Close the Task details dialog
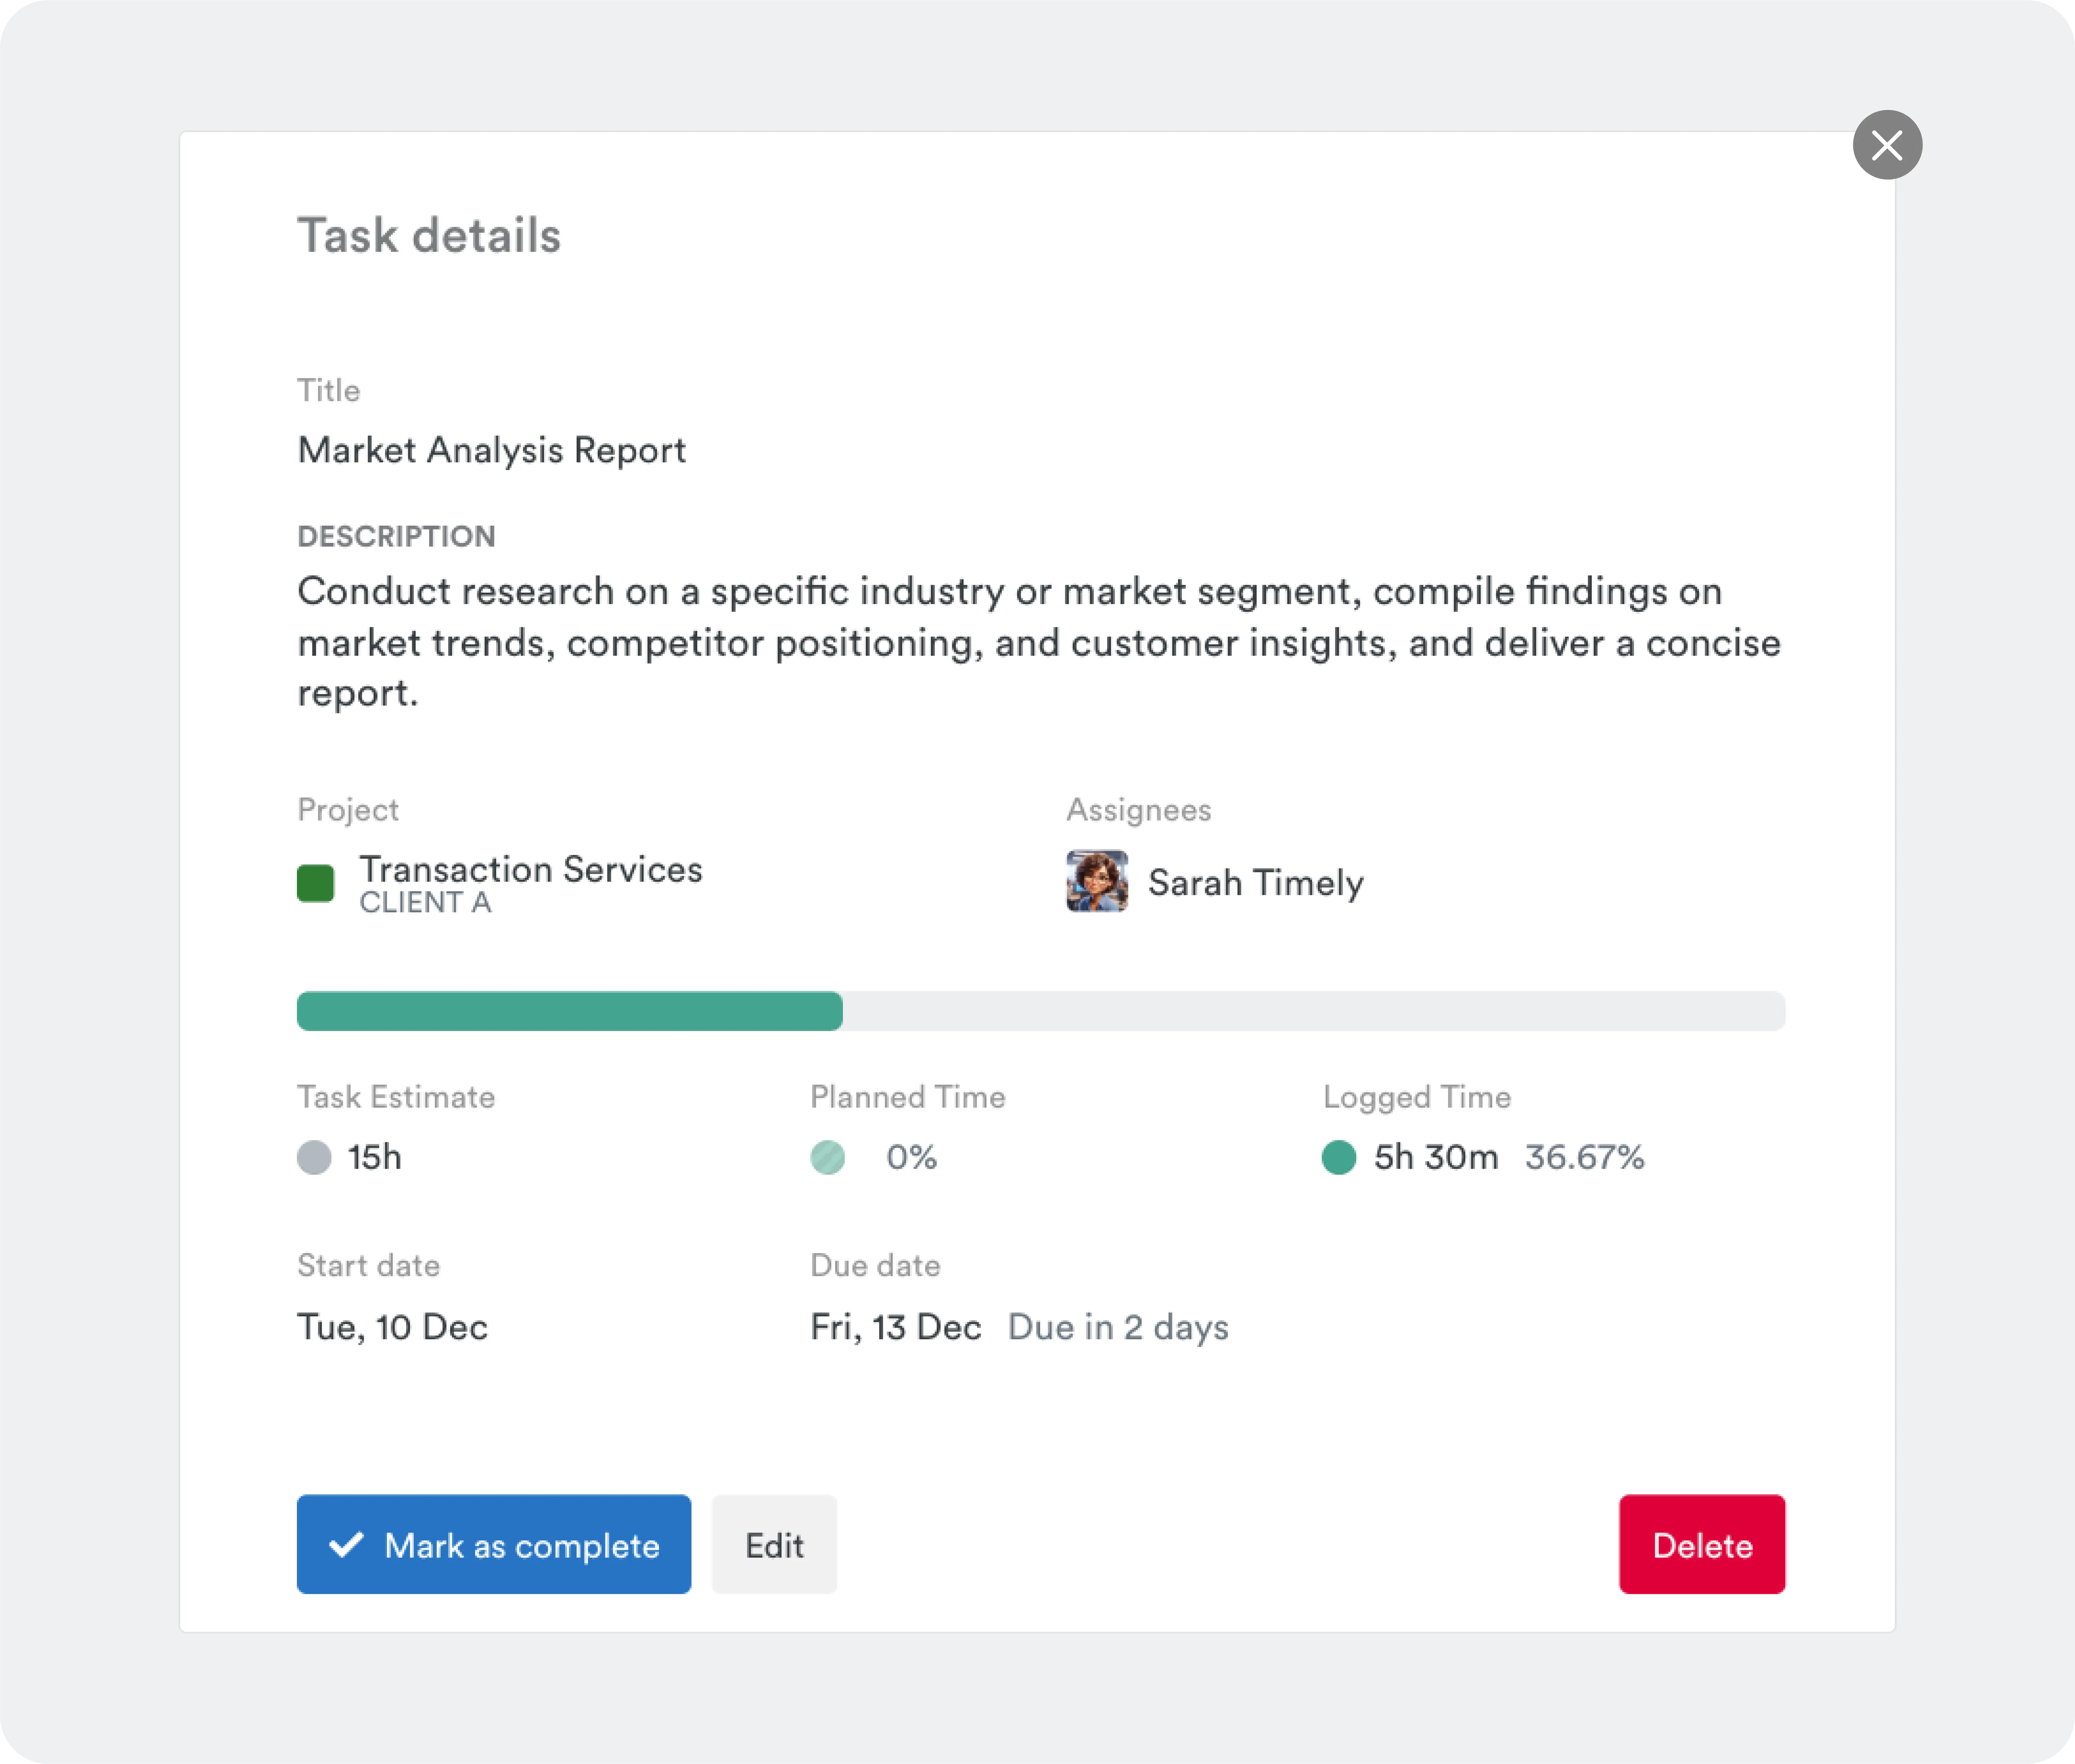Image resolution: width=2075 pixels, height=1764 pixels. 1887,145
